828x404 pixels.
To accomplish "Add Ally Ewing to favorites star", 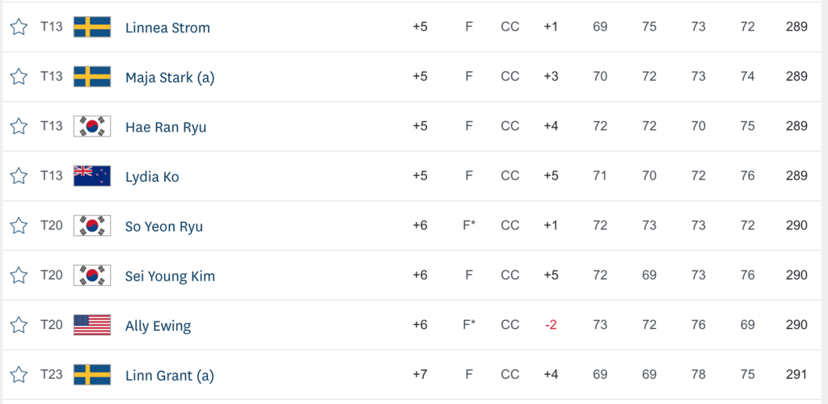I will coord(19,325).
